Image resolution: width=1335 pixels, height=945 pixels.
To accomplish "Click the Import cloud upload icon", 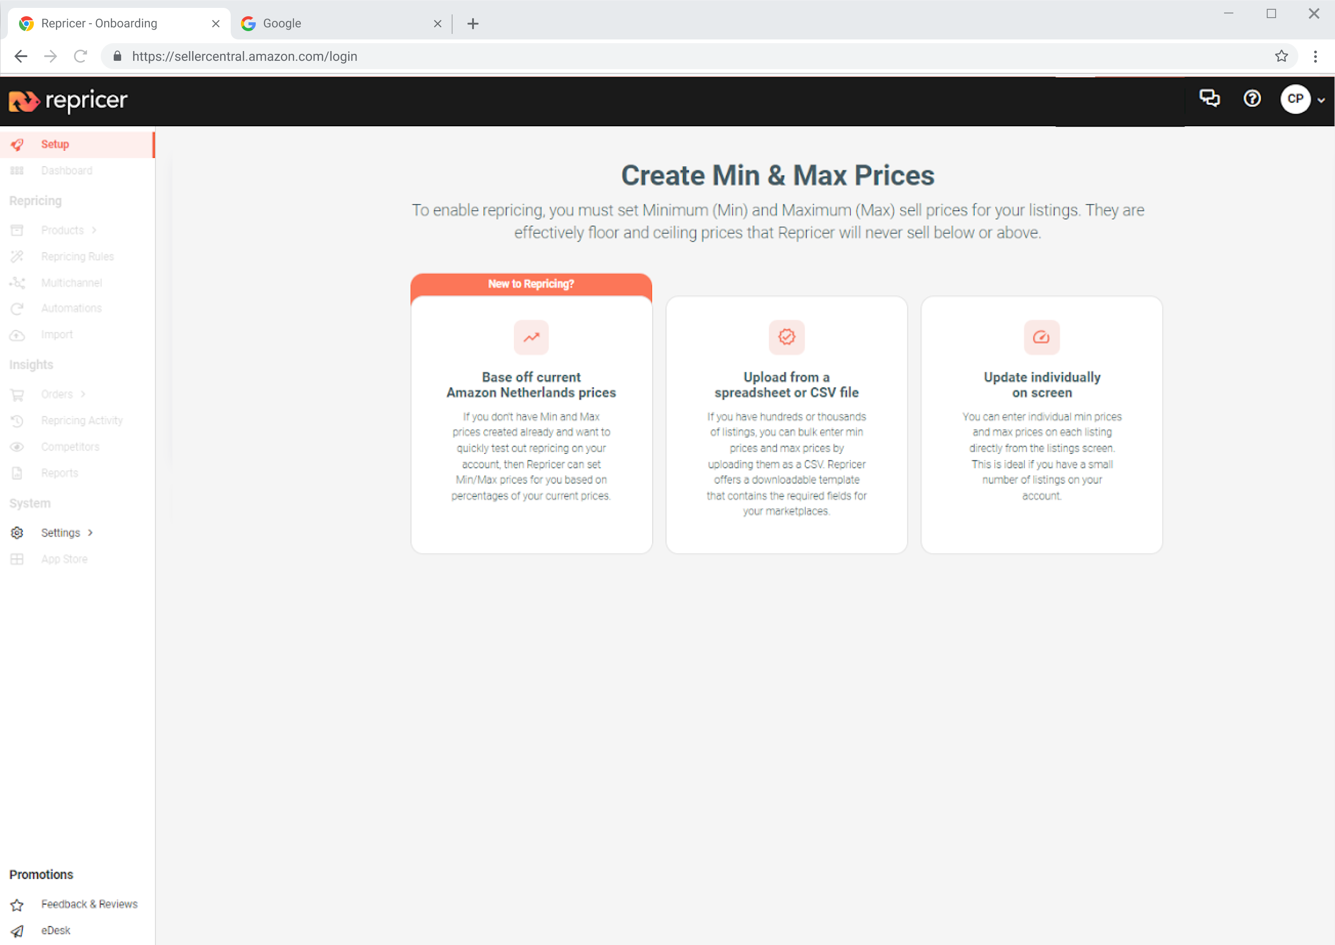I will 17,335.
